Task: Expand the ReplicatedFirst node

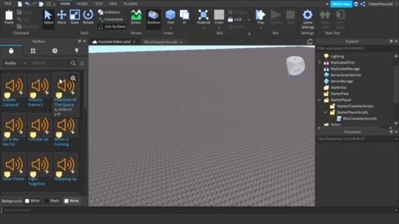Action: (319, 62)
